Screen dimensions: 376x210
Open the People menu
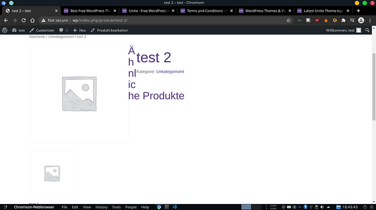click(131, 207)
